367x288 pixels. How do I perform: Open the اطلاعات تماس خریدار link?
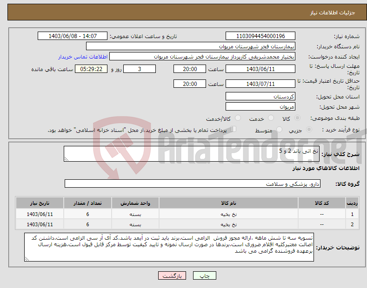click(x=83, y=57)
